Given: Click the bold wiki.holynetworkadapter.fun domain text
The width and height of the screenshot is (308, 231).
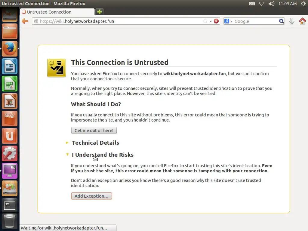Looking at the screenshot, I should pyautogui.click(x=195, y=74).
